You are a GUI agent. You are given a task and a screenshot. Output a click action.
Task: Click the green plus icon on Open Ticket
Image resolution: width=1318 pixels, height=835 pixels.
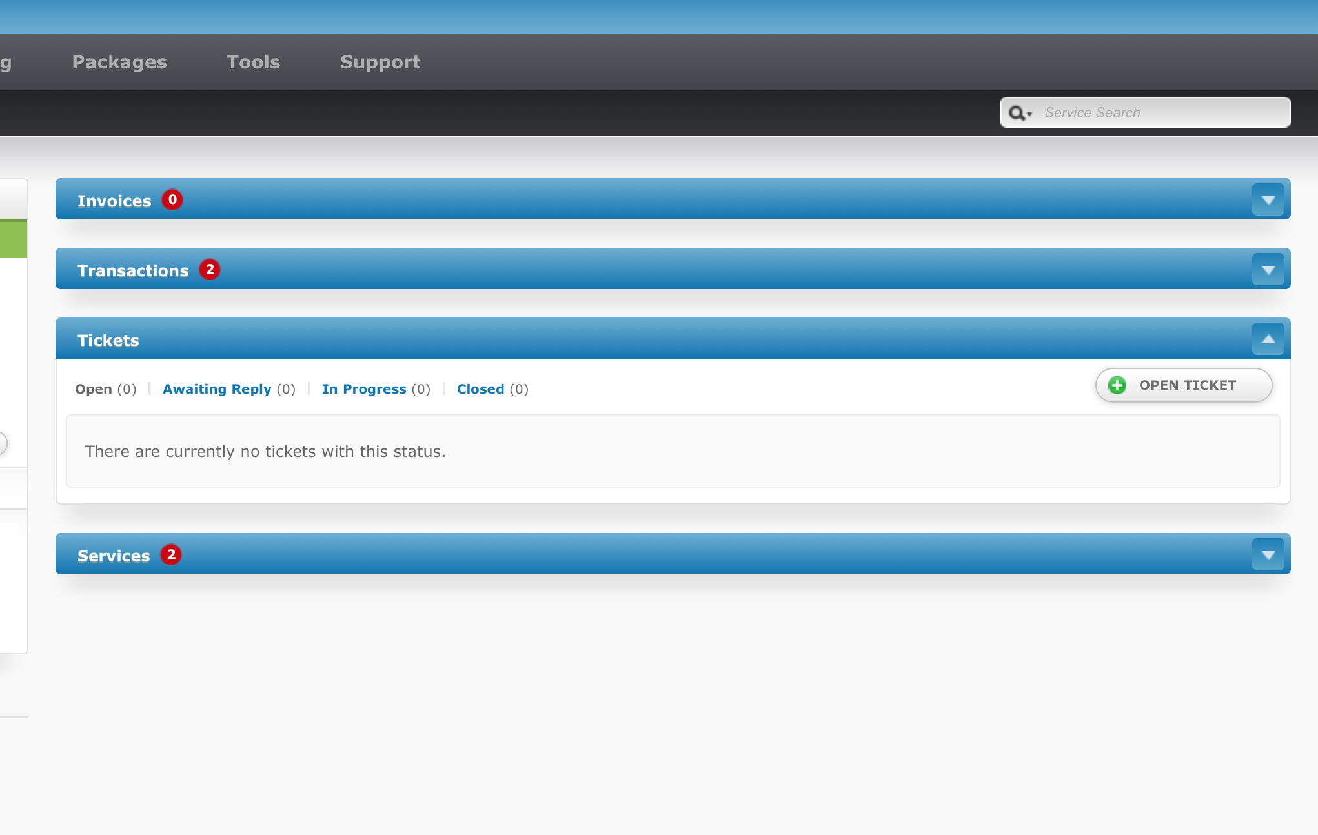point(1117,385)
